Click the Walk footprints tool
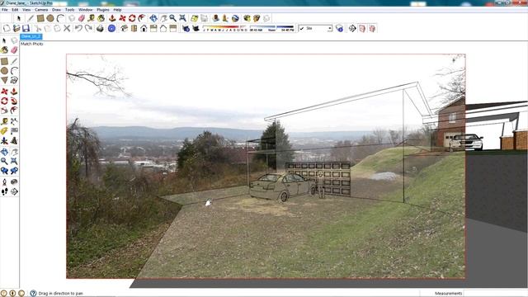This screenshot has width=528, height=297. [4, 191]
